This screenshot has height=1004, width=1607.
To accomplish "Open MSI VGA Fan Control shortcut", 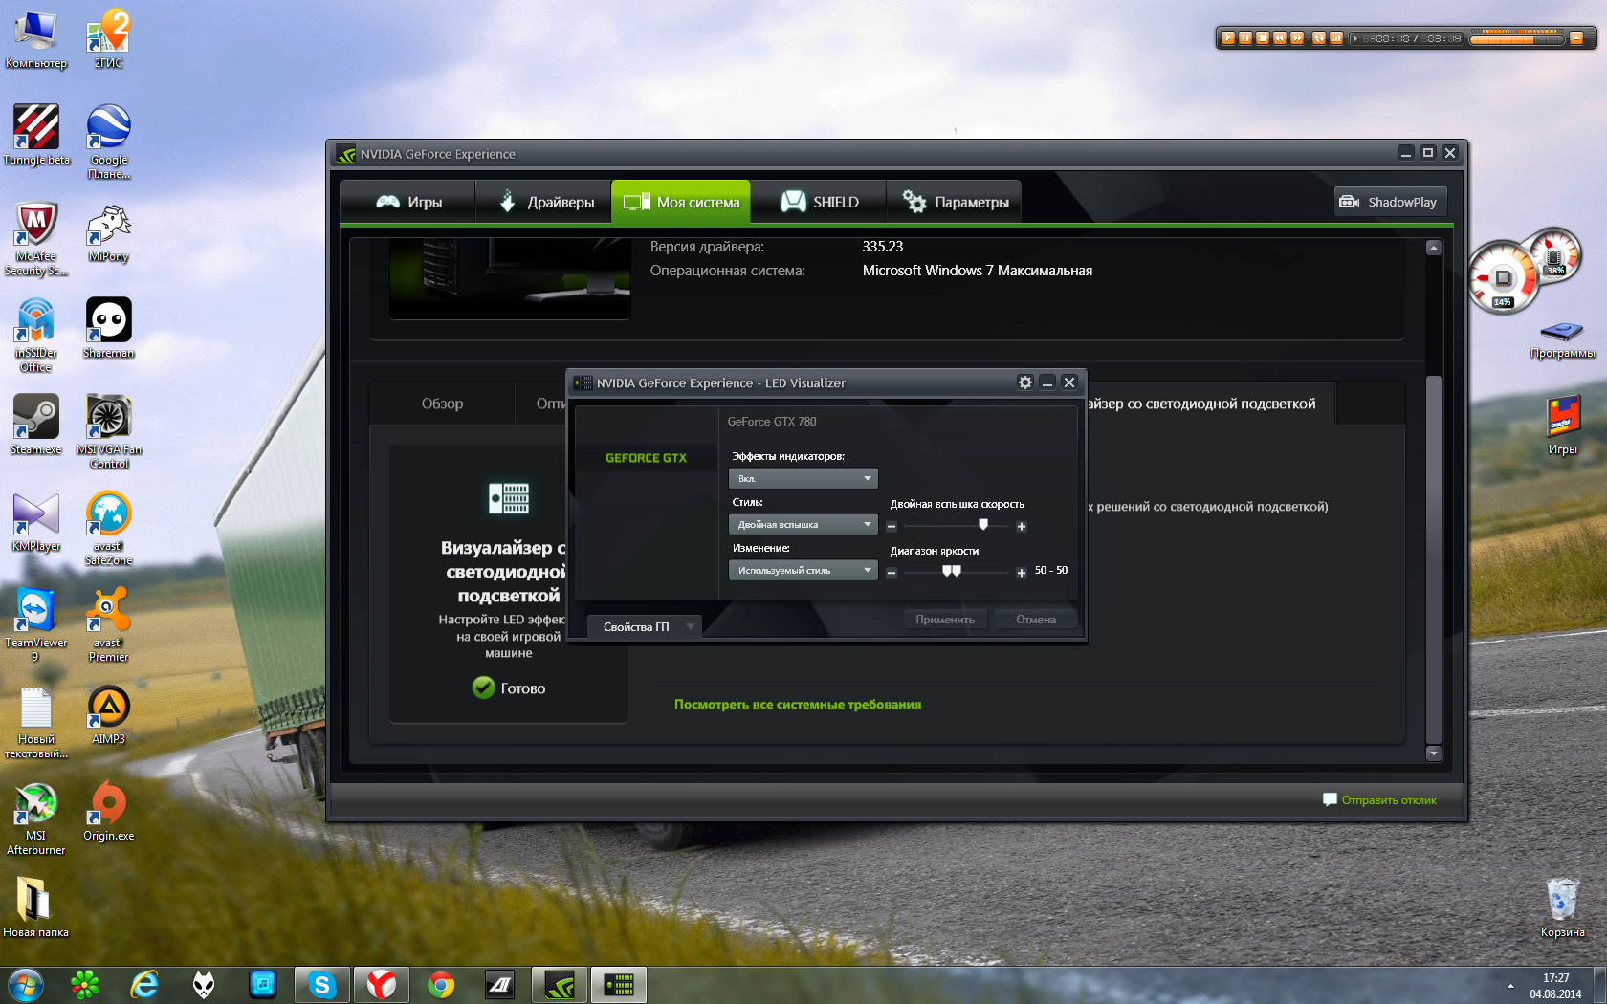I will coord(109,431).
